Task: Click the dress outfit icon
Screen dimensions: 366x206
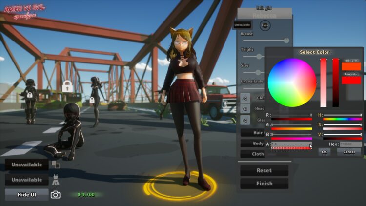Action: pos(56,180)
